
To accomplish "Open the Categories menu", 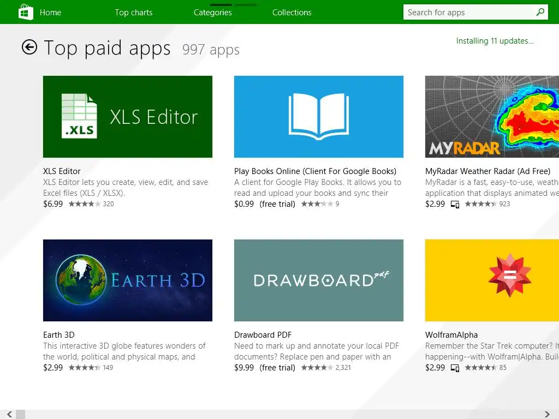I will click(x=213, y=13).
